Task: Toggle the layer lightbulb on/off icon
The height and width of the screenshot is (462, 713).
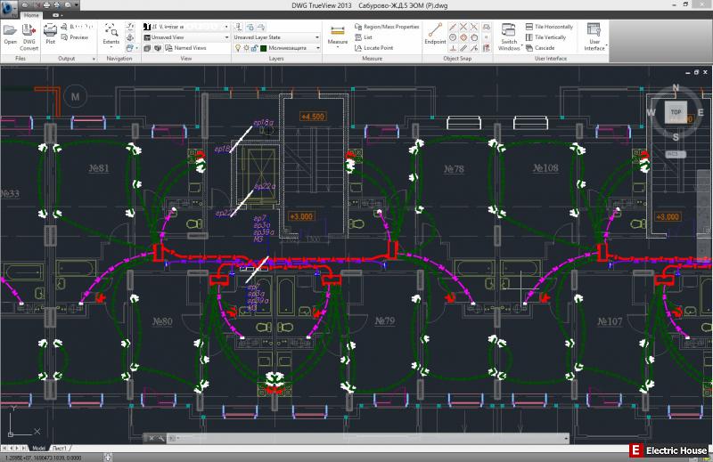Action: [x=237, y=48]
